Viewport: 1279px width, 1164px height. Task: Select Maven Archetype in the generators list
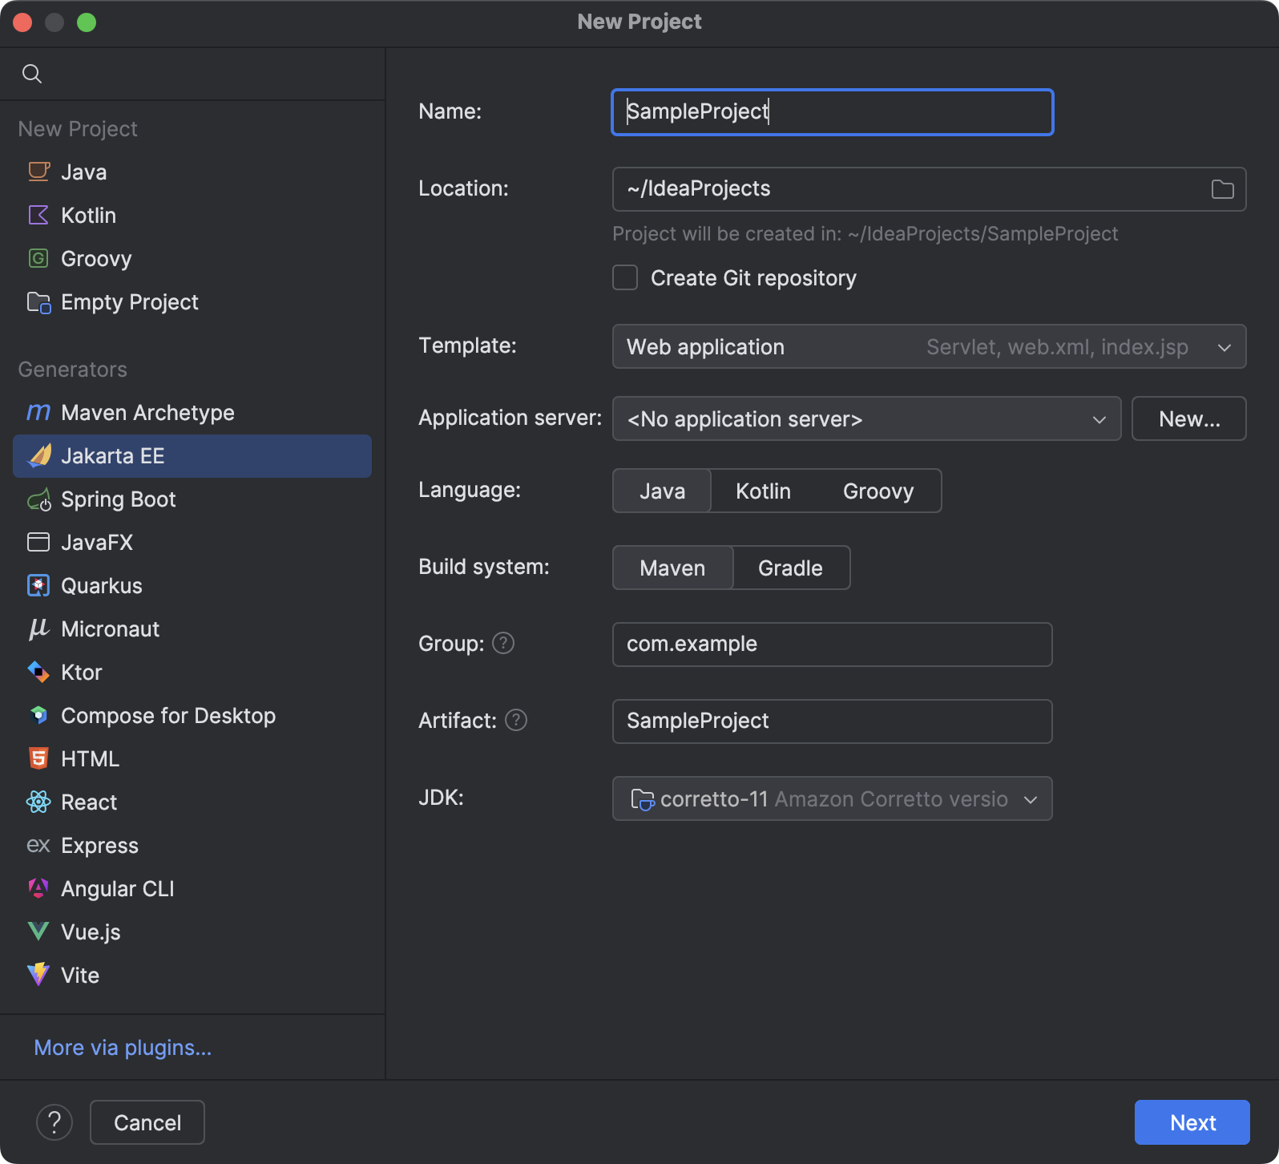click(147, 413)
